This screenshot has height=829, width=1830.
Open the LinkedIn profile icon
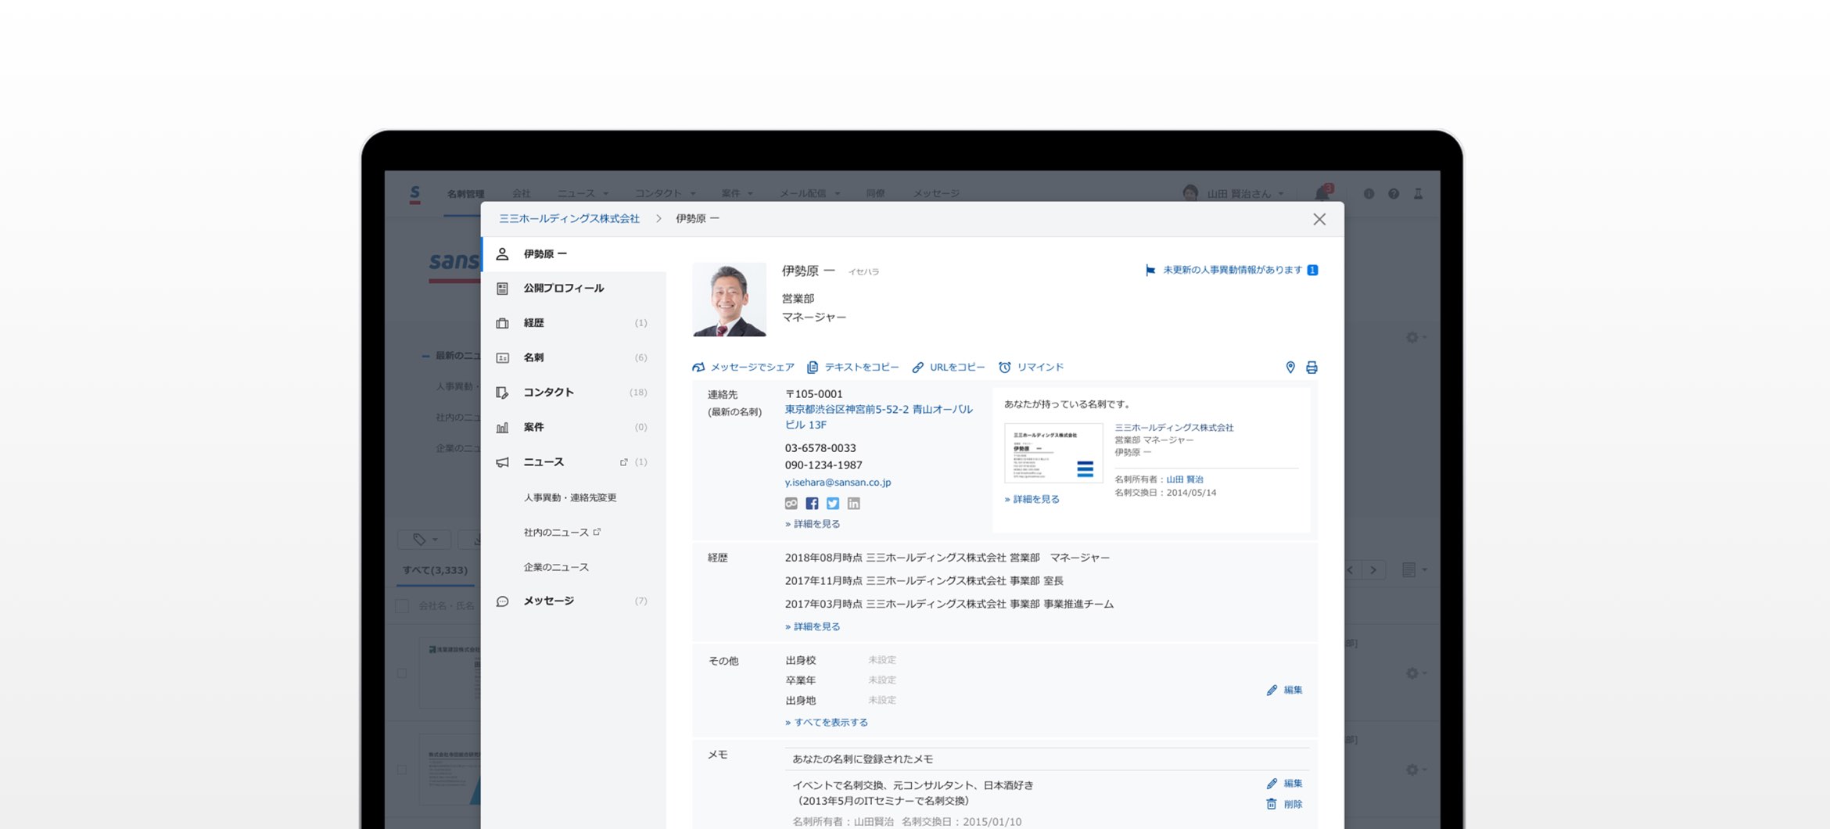point(854,504)
